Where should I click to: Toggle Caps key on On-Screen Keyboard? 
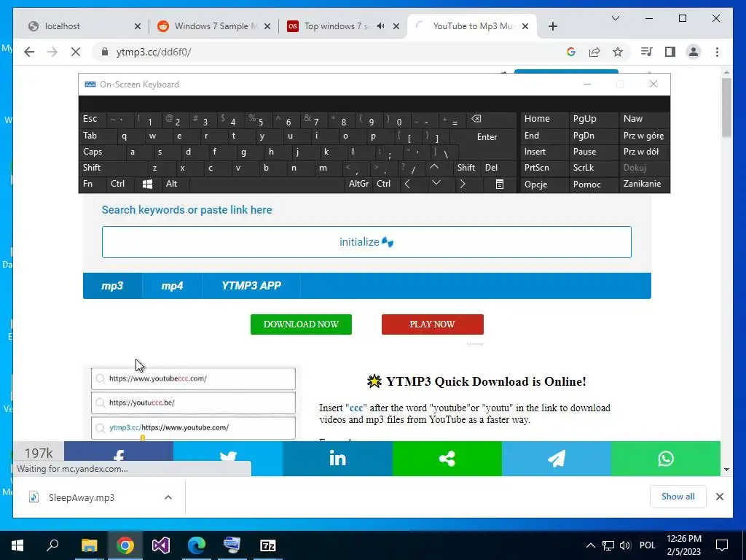[x=93, y=152]
